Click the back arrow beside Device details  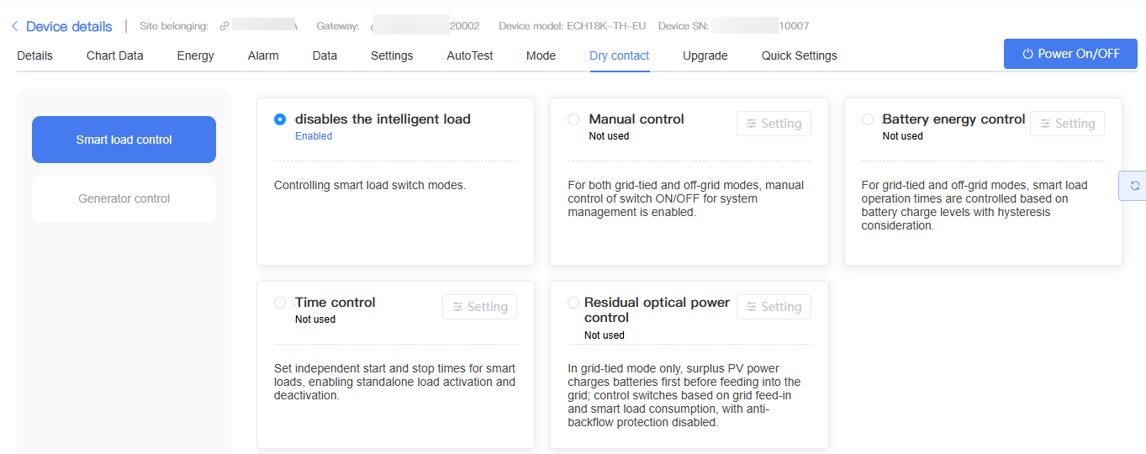14,27
